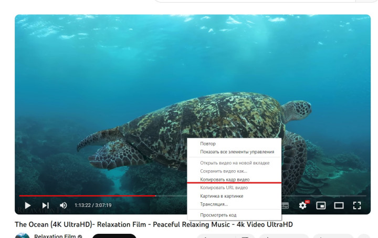Viewport: 378px width, 238px height.
Task: Click the Play button in the player
Action: coord(28,205)
